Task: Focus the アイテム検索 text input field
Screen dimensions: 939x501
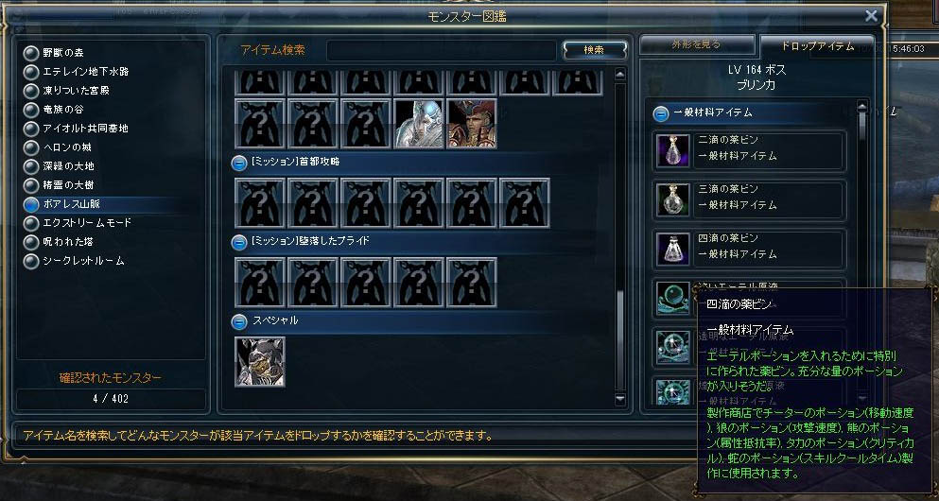Action: 442,50
